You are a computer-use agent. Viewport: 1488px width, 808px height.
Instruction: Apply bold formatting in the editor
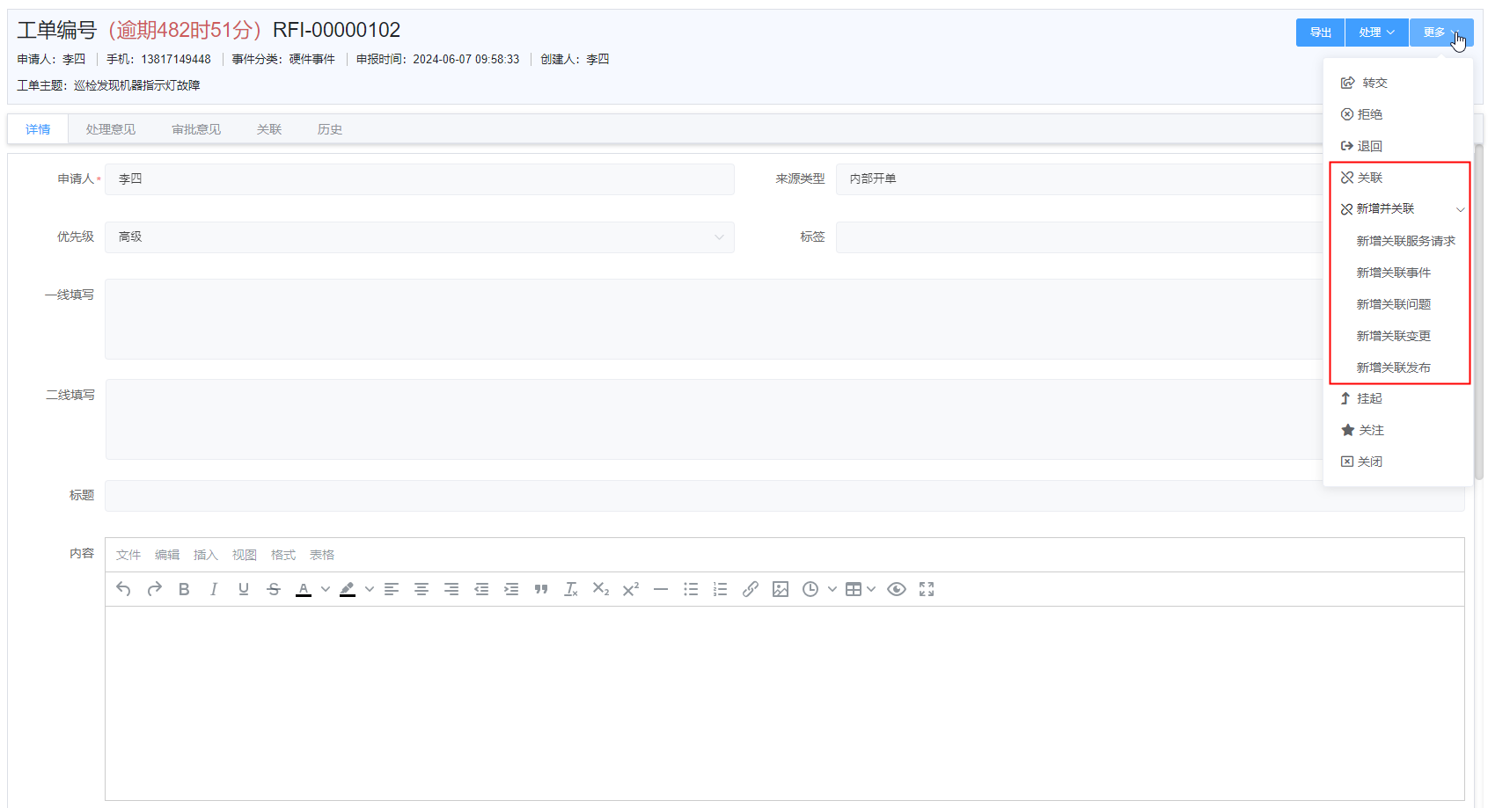(184, 589)
